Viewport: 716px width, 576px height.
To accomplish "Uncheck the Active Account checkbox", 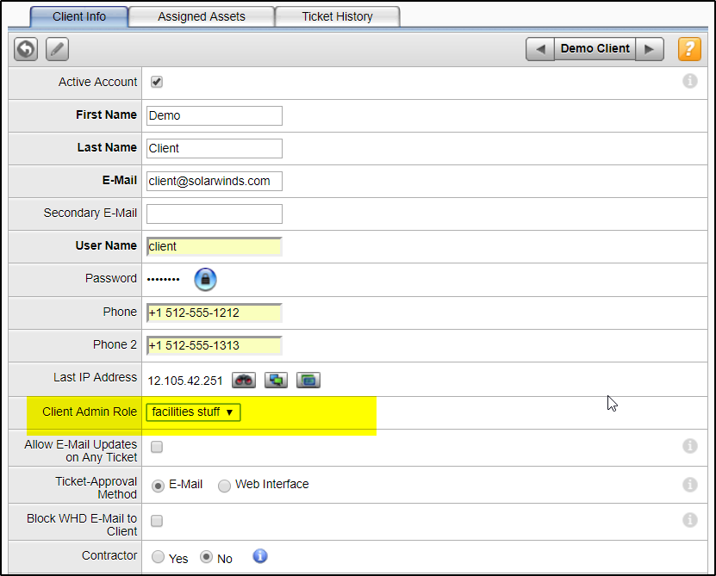I will click(x=157, y=82).
